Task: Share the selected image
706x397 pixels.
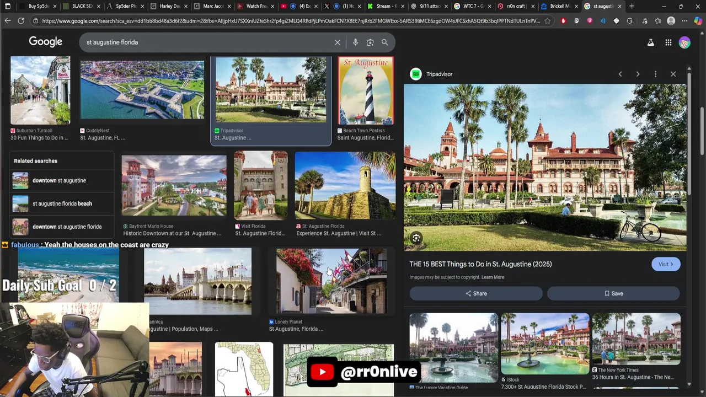Action: (x=476, y=294)
